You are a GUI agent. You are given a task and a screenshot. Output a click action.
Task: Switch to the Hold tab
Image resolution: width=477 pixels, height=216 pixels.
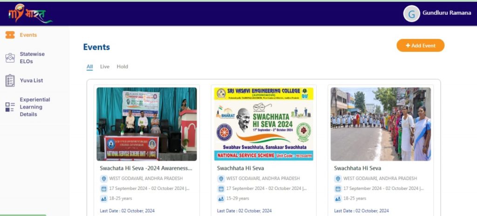tap(122, 67)
